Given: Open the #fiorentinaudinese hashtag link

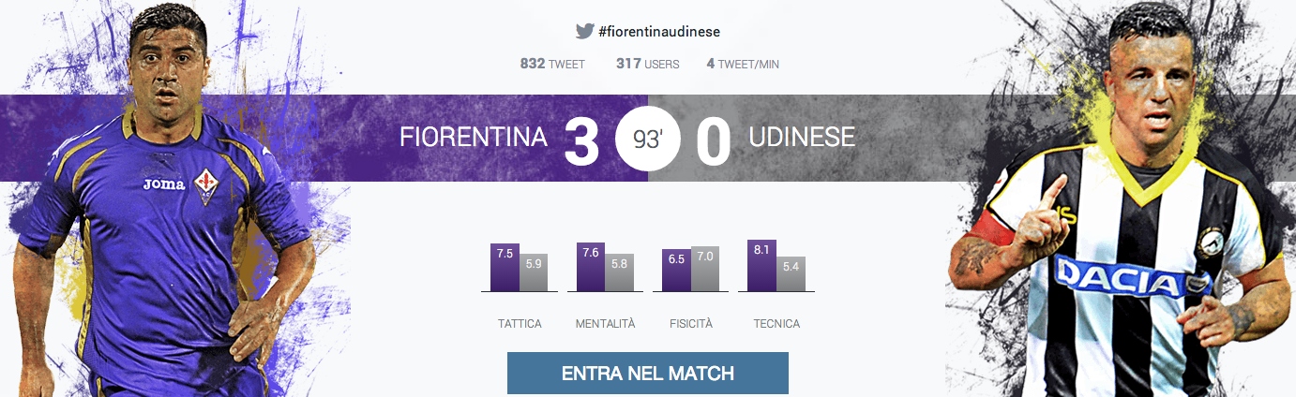Looking at the screenshot, I should (x=659, y=31).
